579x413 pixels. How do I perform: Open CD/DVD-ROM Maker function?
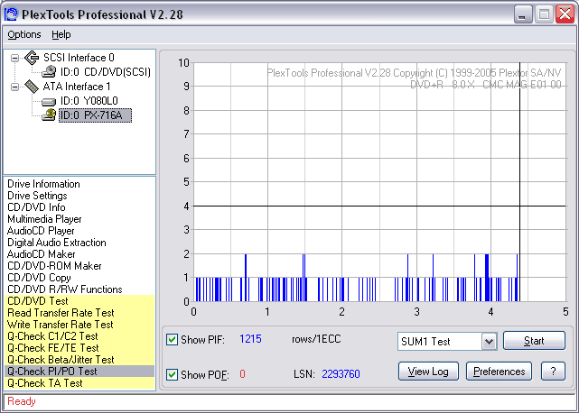point(54,266)
